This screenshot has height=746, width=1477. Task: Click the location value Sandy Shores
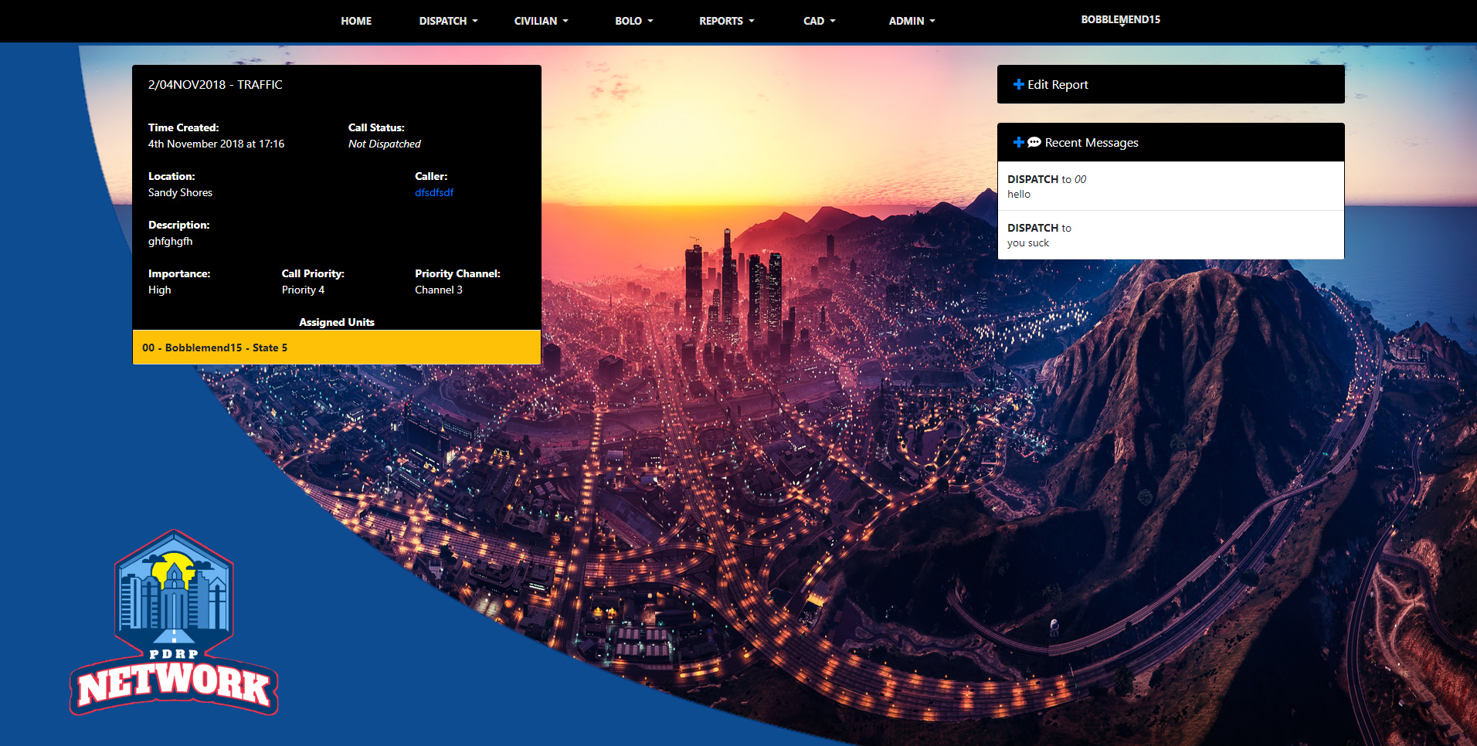[x=180, y=192]
